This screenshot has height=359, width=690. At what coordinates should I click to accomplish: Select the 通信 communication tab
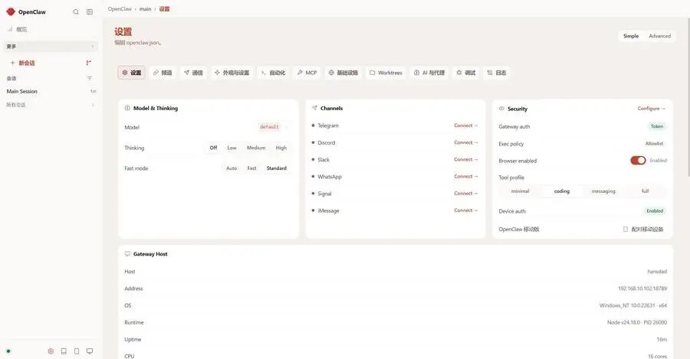coord(193,73)
